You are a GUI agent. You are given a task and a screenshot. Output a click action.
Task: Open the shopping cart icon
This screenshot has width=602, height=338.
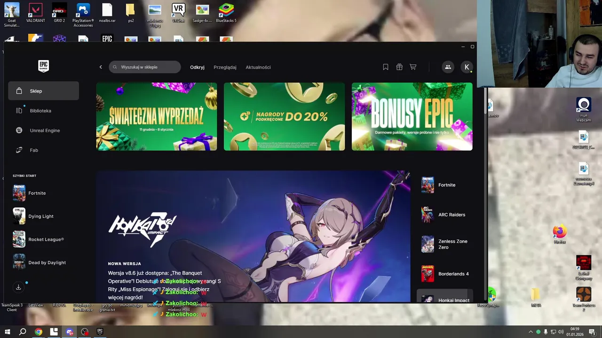[x=413, y=67]
